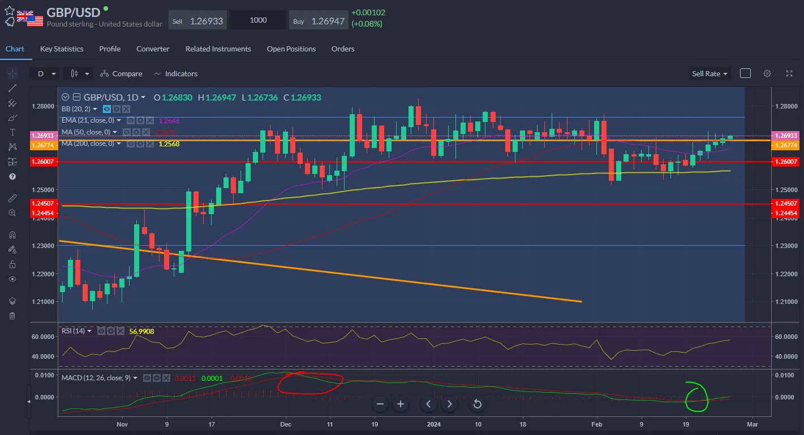Lock all drawing tools
This screenshot has height=435, width=804.
tap(12, 264)
